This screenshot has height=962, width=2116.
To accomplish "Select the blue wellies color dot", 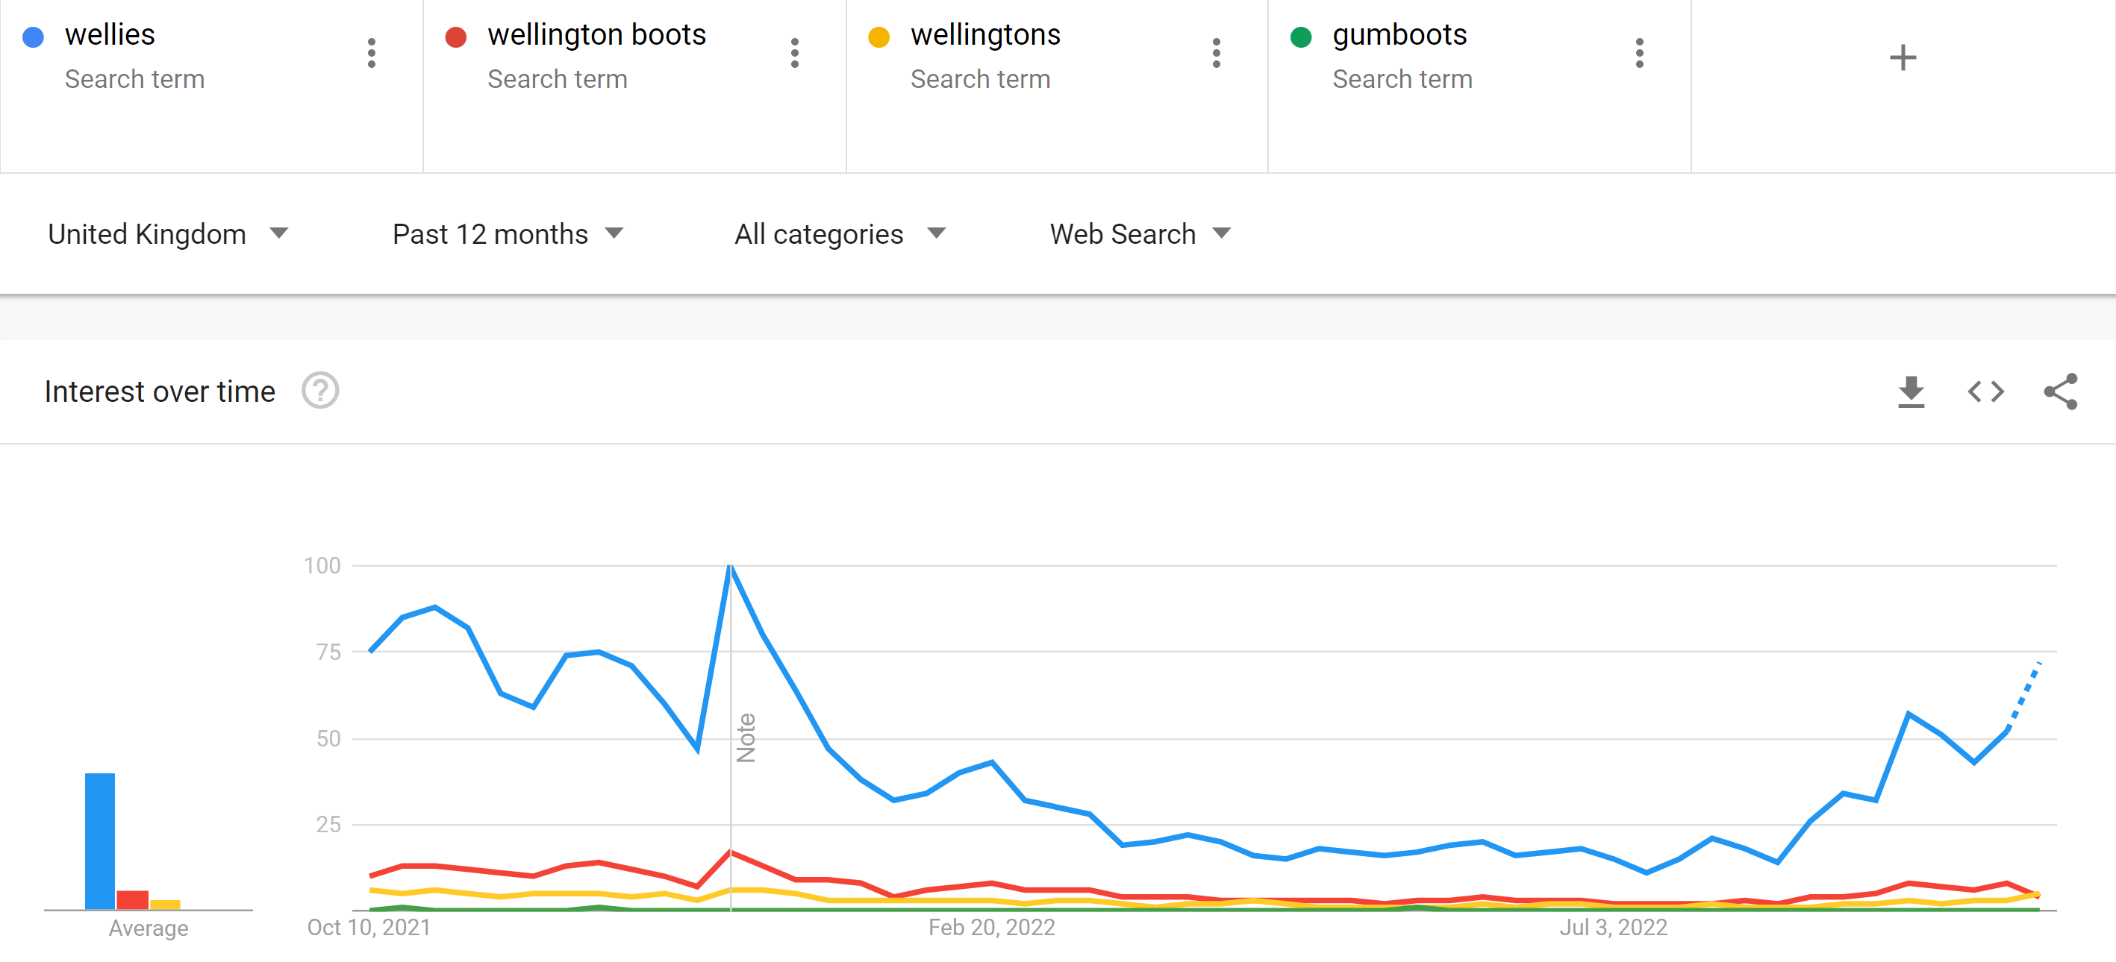I will click(x=33, y=37).
